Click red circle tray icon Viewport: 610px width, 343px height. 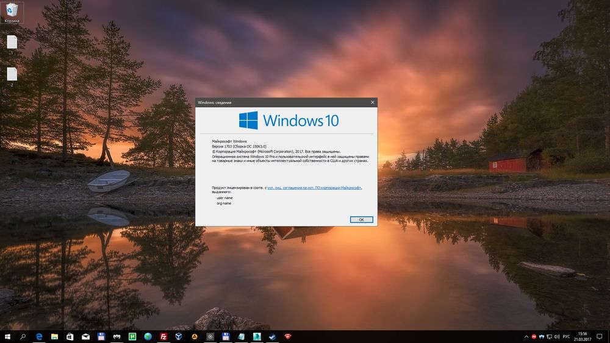pos(534,337)
